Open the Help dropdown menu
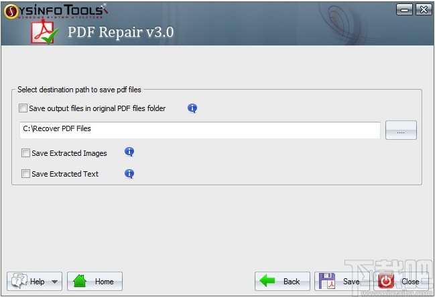The height and width of the screenshot is (297, 435). (34, 281)
